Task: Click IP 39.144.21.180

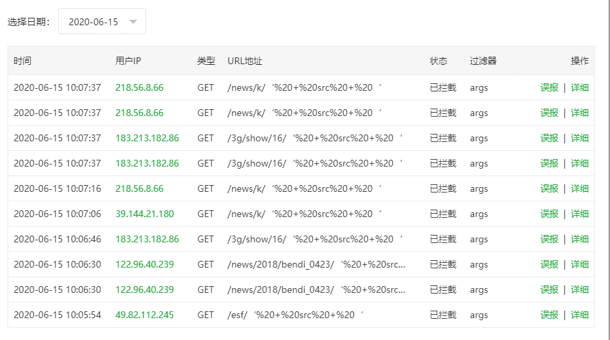Action: (145, 214)
